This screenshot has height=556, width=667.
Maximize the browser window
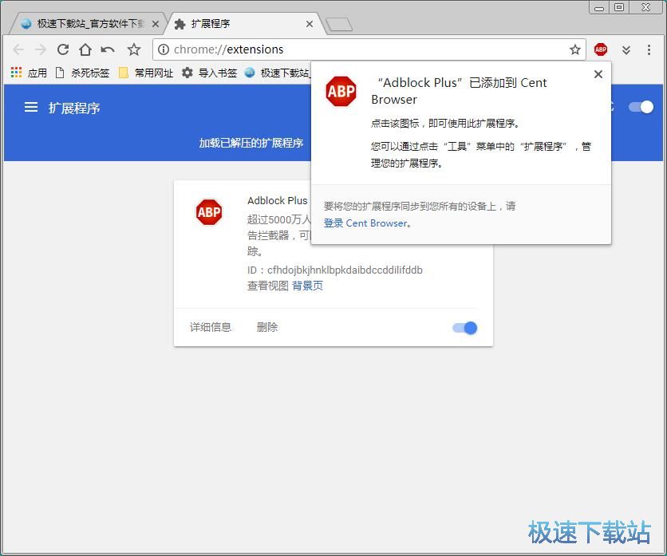(x=619, y=8)
